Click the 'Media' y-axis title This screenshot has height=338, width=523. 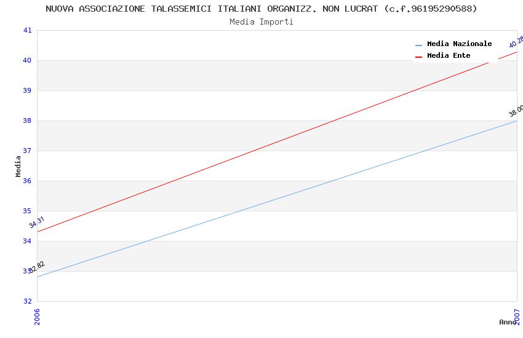[18, 166]
